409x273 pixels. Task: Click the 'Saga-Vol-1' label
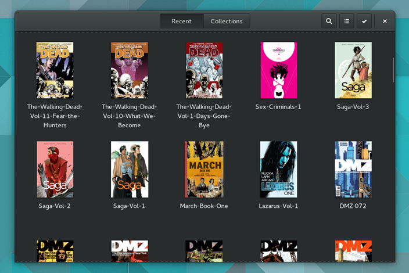pos(129,206)
